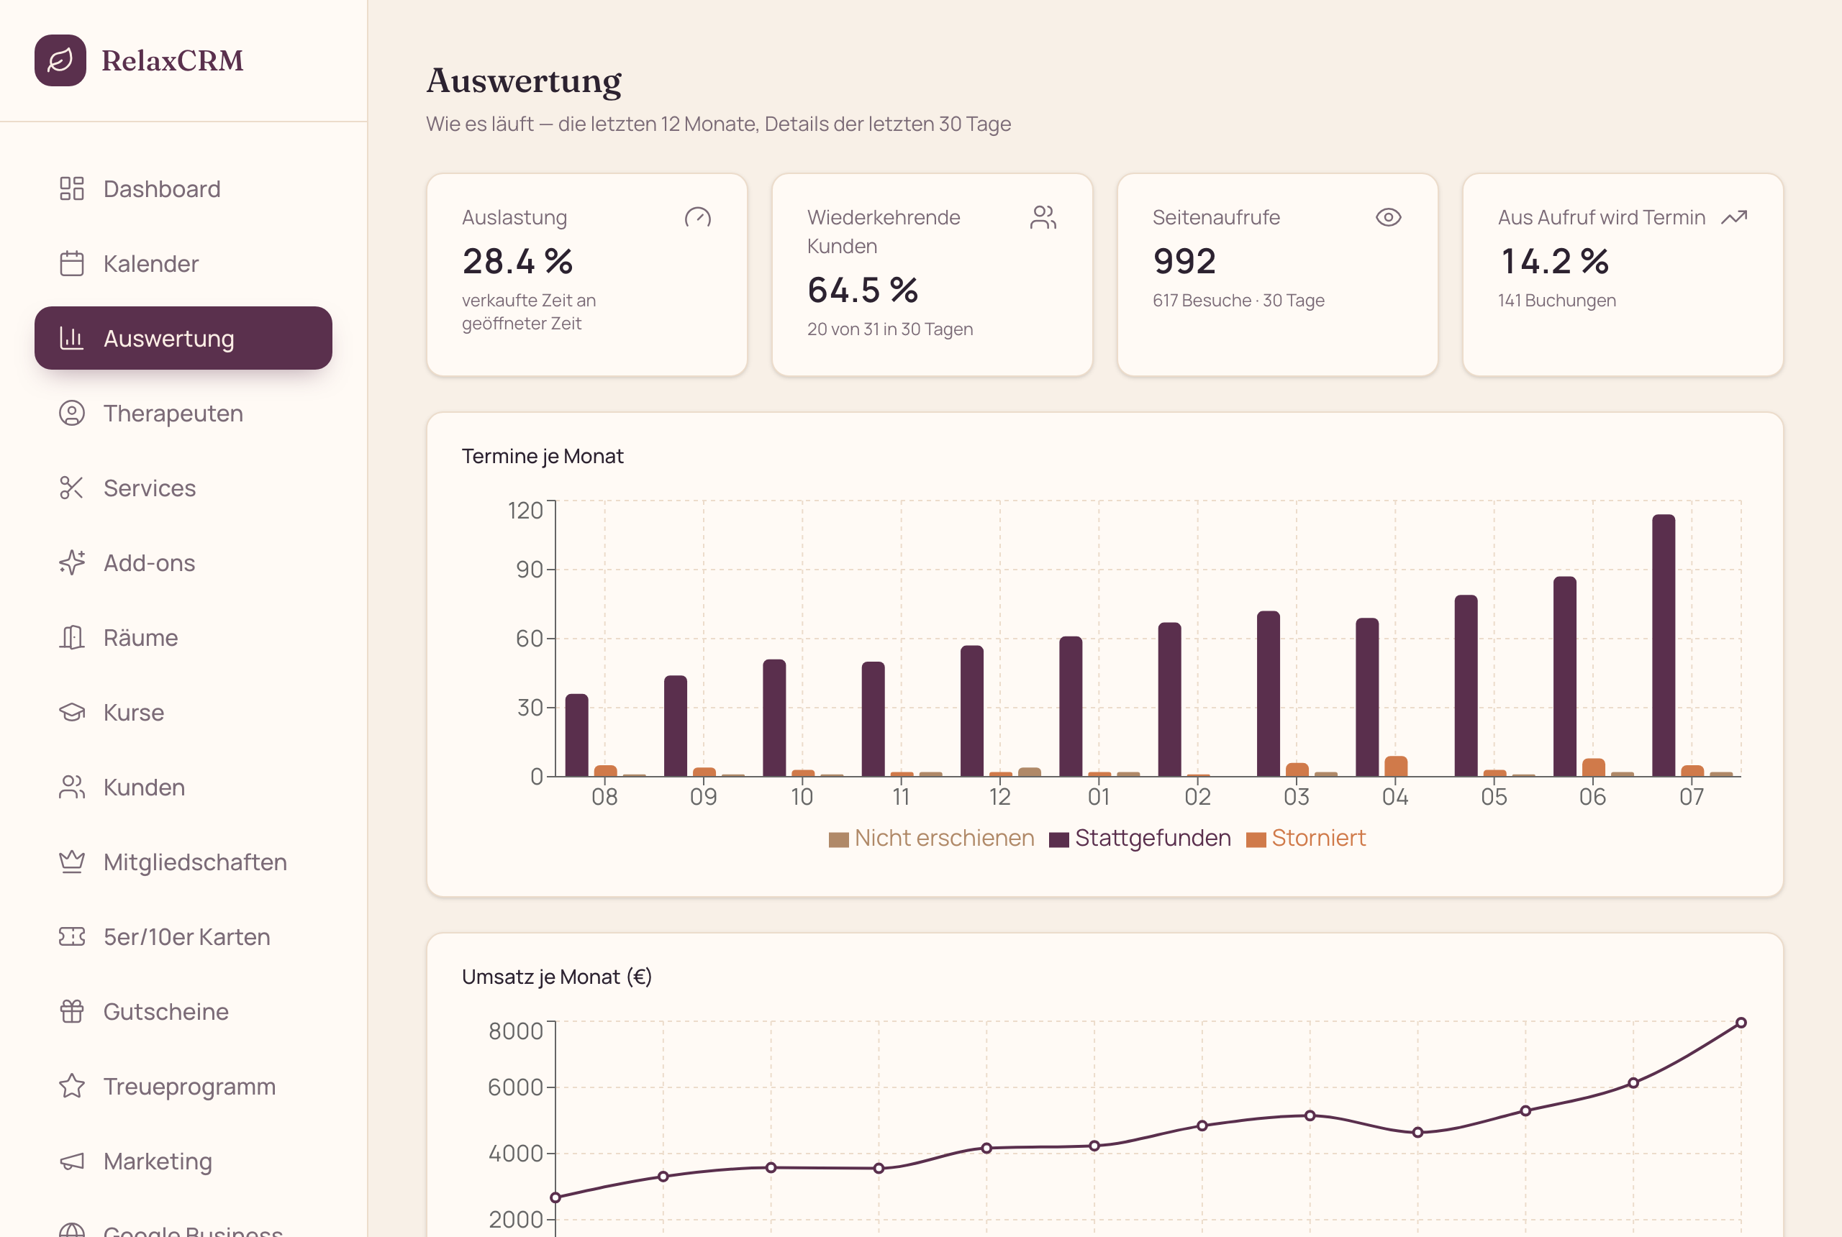The width and height of the screenshot is (1842, 1237).
Task: Click the 'Umsatz je Monat (€)' chart title
Action: click(x=557, y=977)
